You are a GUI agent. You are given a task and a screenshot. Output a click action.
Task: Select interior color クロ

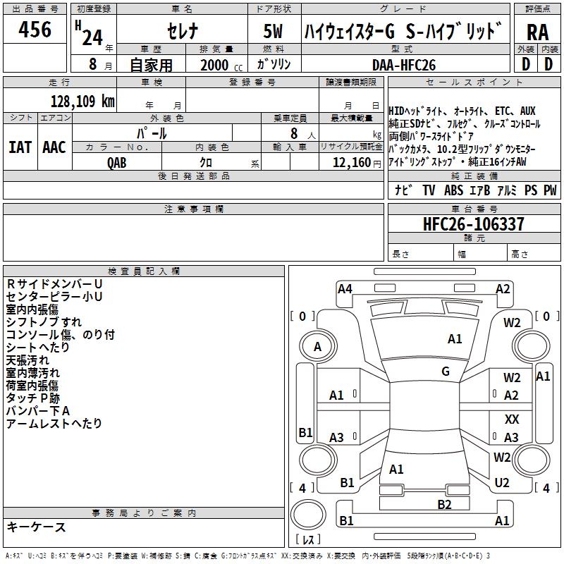[206, 162]
